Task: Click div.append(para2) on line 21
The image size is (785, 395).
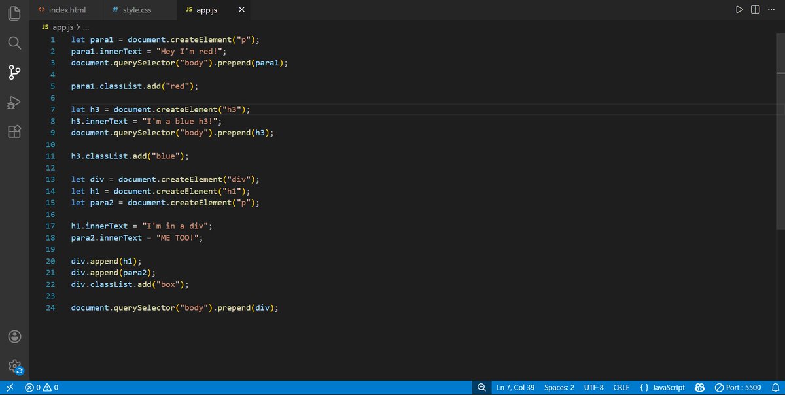Action: click(111, 273)
